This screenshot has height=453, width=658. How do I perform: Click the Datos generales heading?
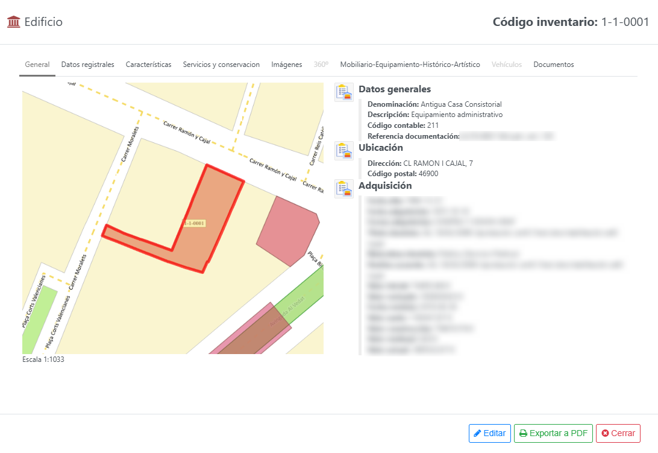coord(394,89)
